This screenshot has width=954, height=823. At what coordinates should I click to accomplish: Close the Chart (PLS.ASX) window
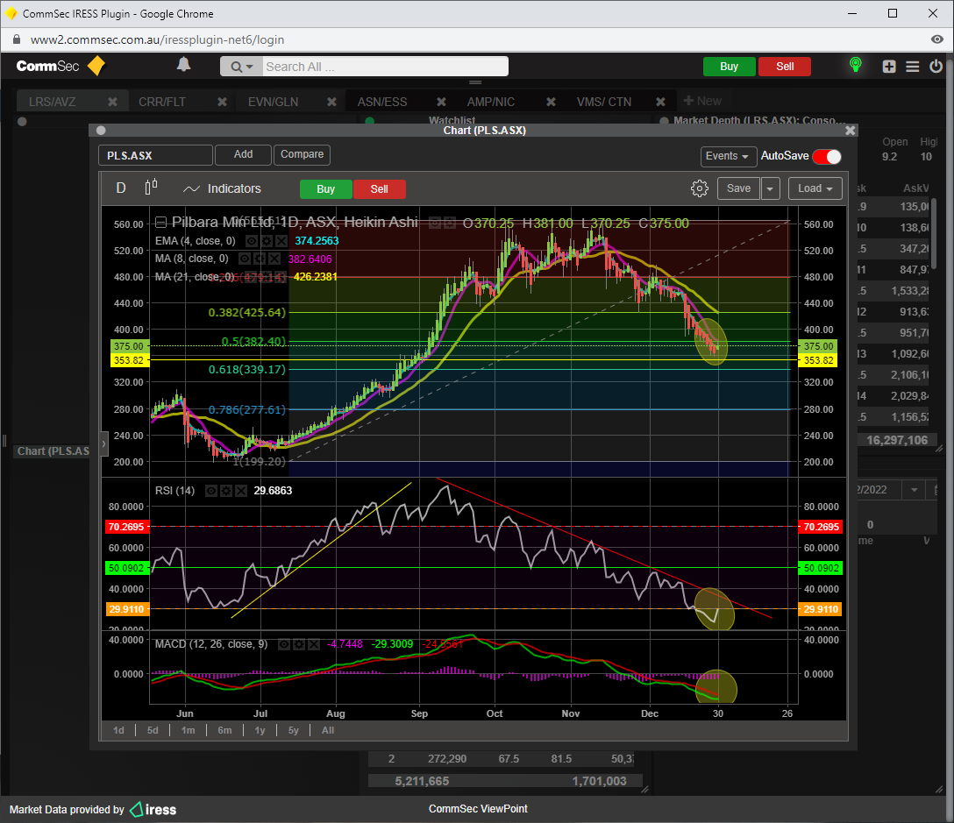tap(850, 131)
